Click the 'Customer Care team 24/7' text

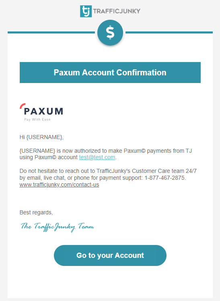[164, 171]
